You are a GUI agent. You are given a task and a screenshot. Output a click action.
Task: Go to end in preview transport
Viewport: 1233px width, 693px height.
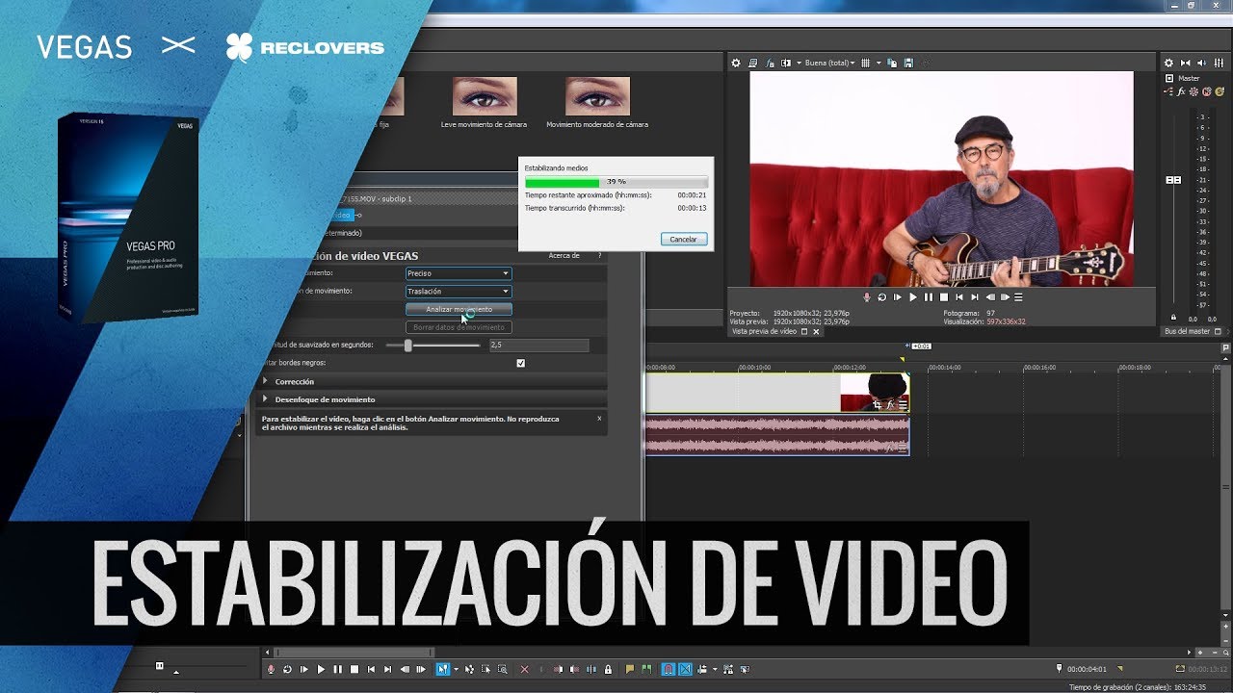pos(975,297)
